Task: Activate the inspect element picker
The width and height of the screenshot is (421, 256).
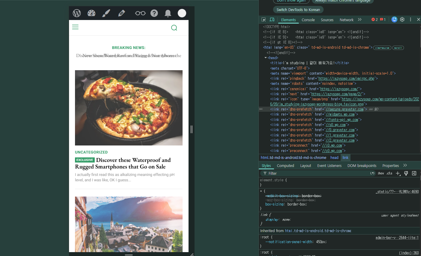Action: pos(264,19)
